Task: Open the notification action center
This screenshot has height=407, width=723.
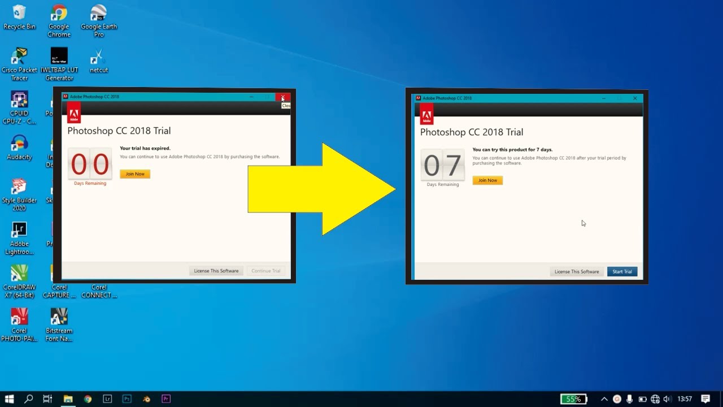Action: click(705, 399)
